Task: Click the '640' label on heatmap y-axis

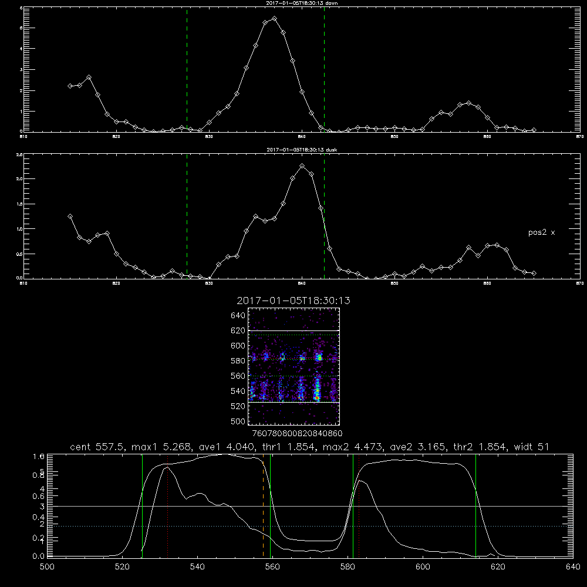Action: (238, 316)
